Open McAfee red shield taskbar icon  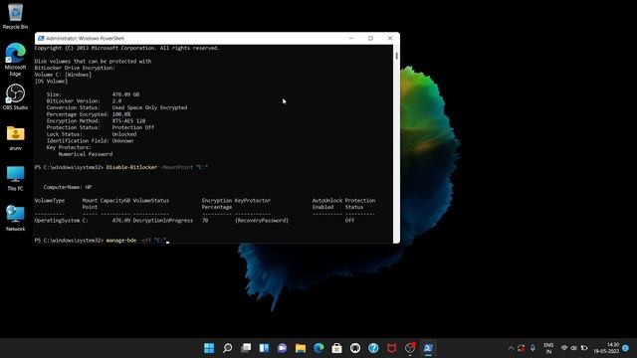[391, 348]
